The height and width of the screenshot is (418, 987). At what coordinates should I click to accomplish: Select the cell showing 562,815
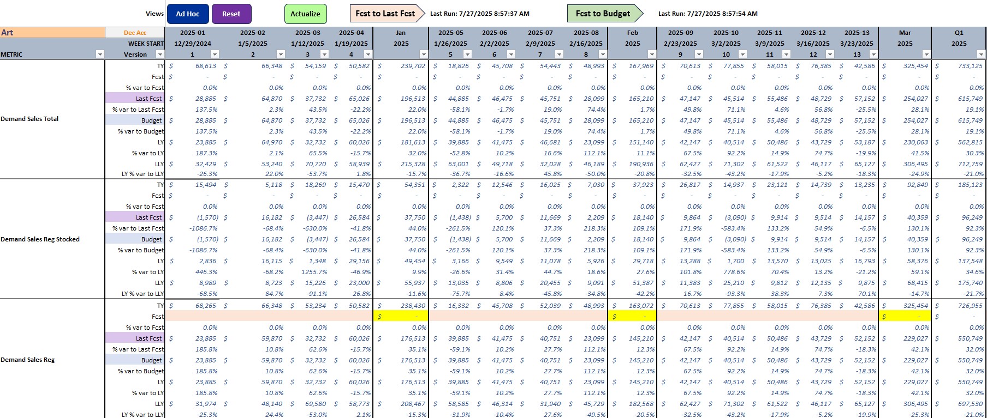[959, 142]
